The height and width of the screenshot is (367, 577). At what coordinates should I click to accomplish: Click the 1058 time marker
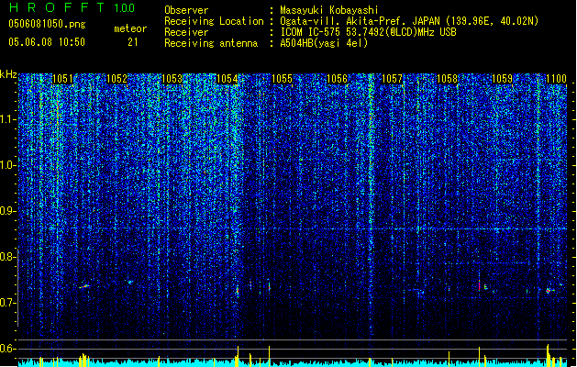point(447,79)
